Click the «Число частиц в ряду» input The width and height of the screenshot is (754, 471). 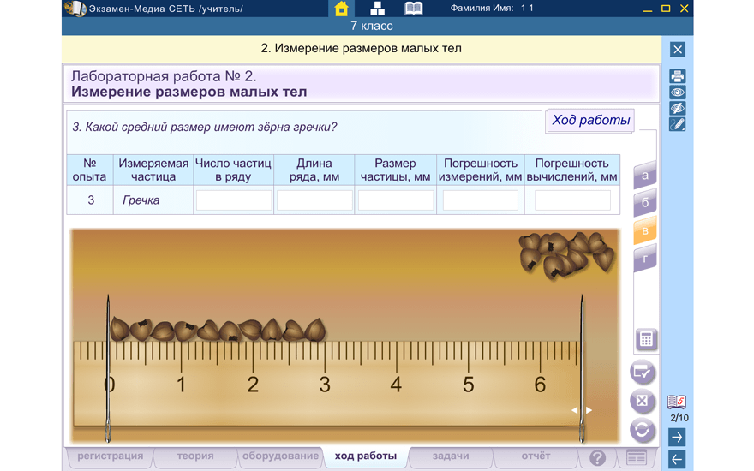[x=234, y=200]
